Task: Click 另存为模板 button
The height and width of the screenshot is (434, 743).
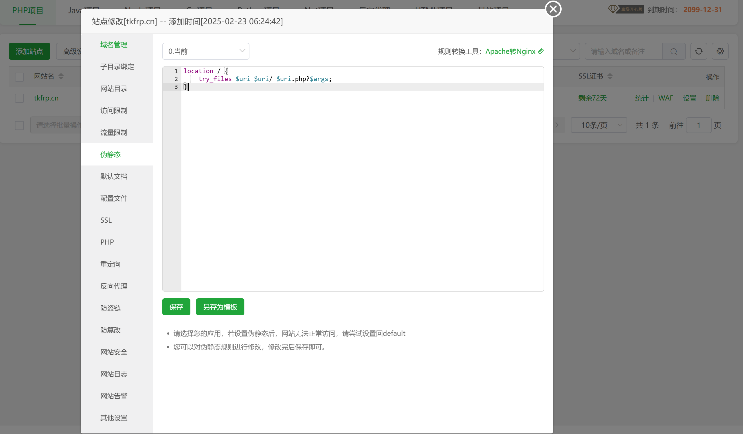Action: pos(220,307)
